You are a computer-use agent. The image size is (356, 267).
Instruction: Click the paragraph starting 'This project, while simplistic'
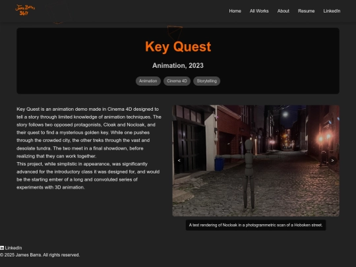pos(88,175)
